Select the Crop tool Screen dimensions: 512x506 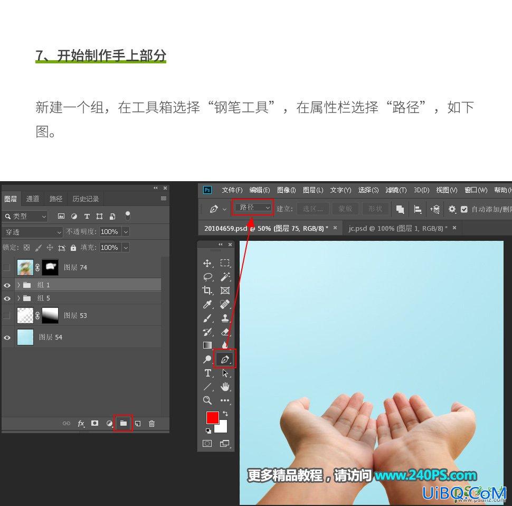[207, 291]
